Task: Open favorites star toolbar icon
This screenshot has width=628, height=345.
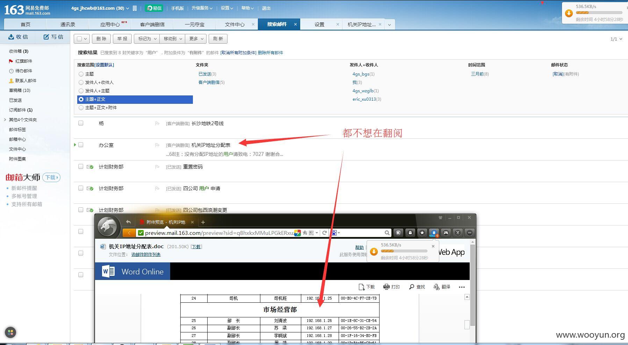Action: point(422,233)
